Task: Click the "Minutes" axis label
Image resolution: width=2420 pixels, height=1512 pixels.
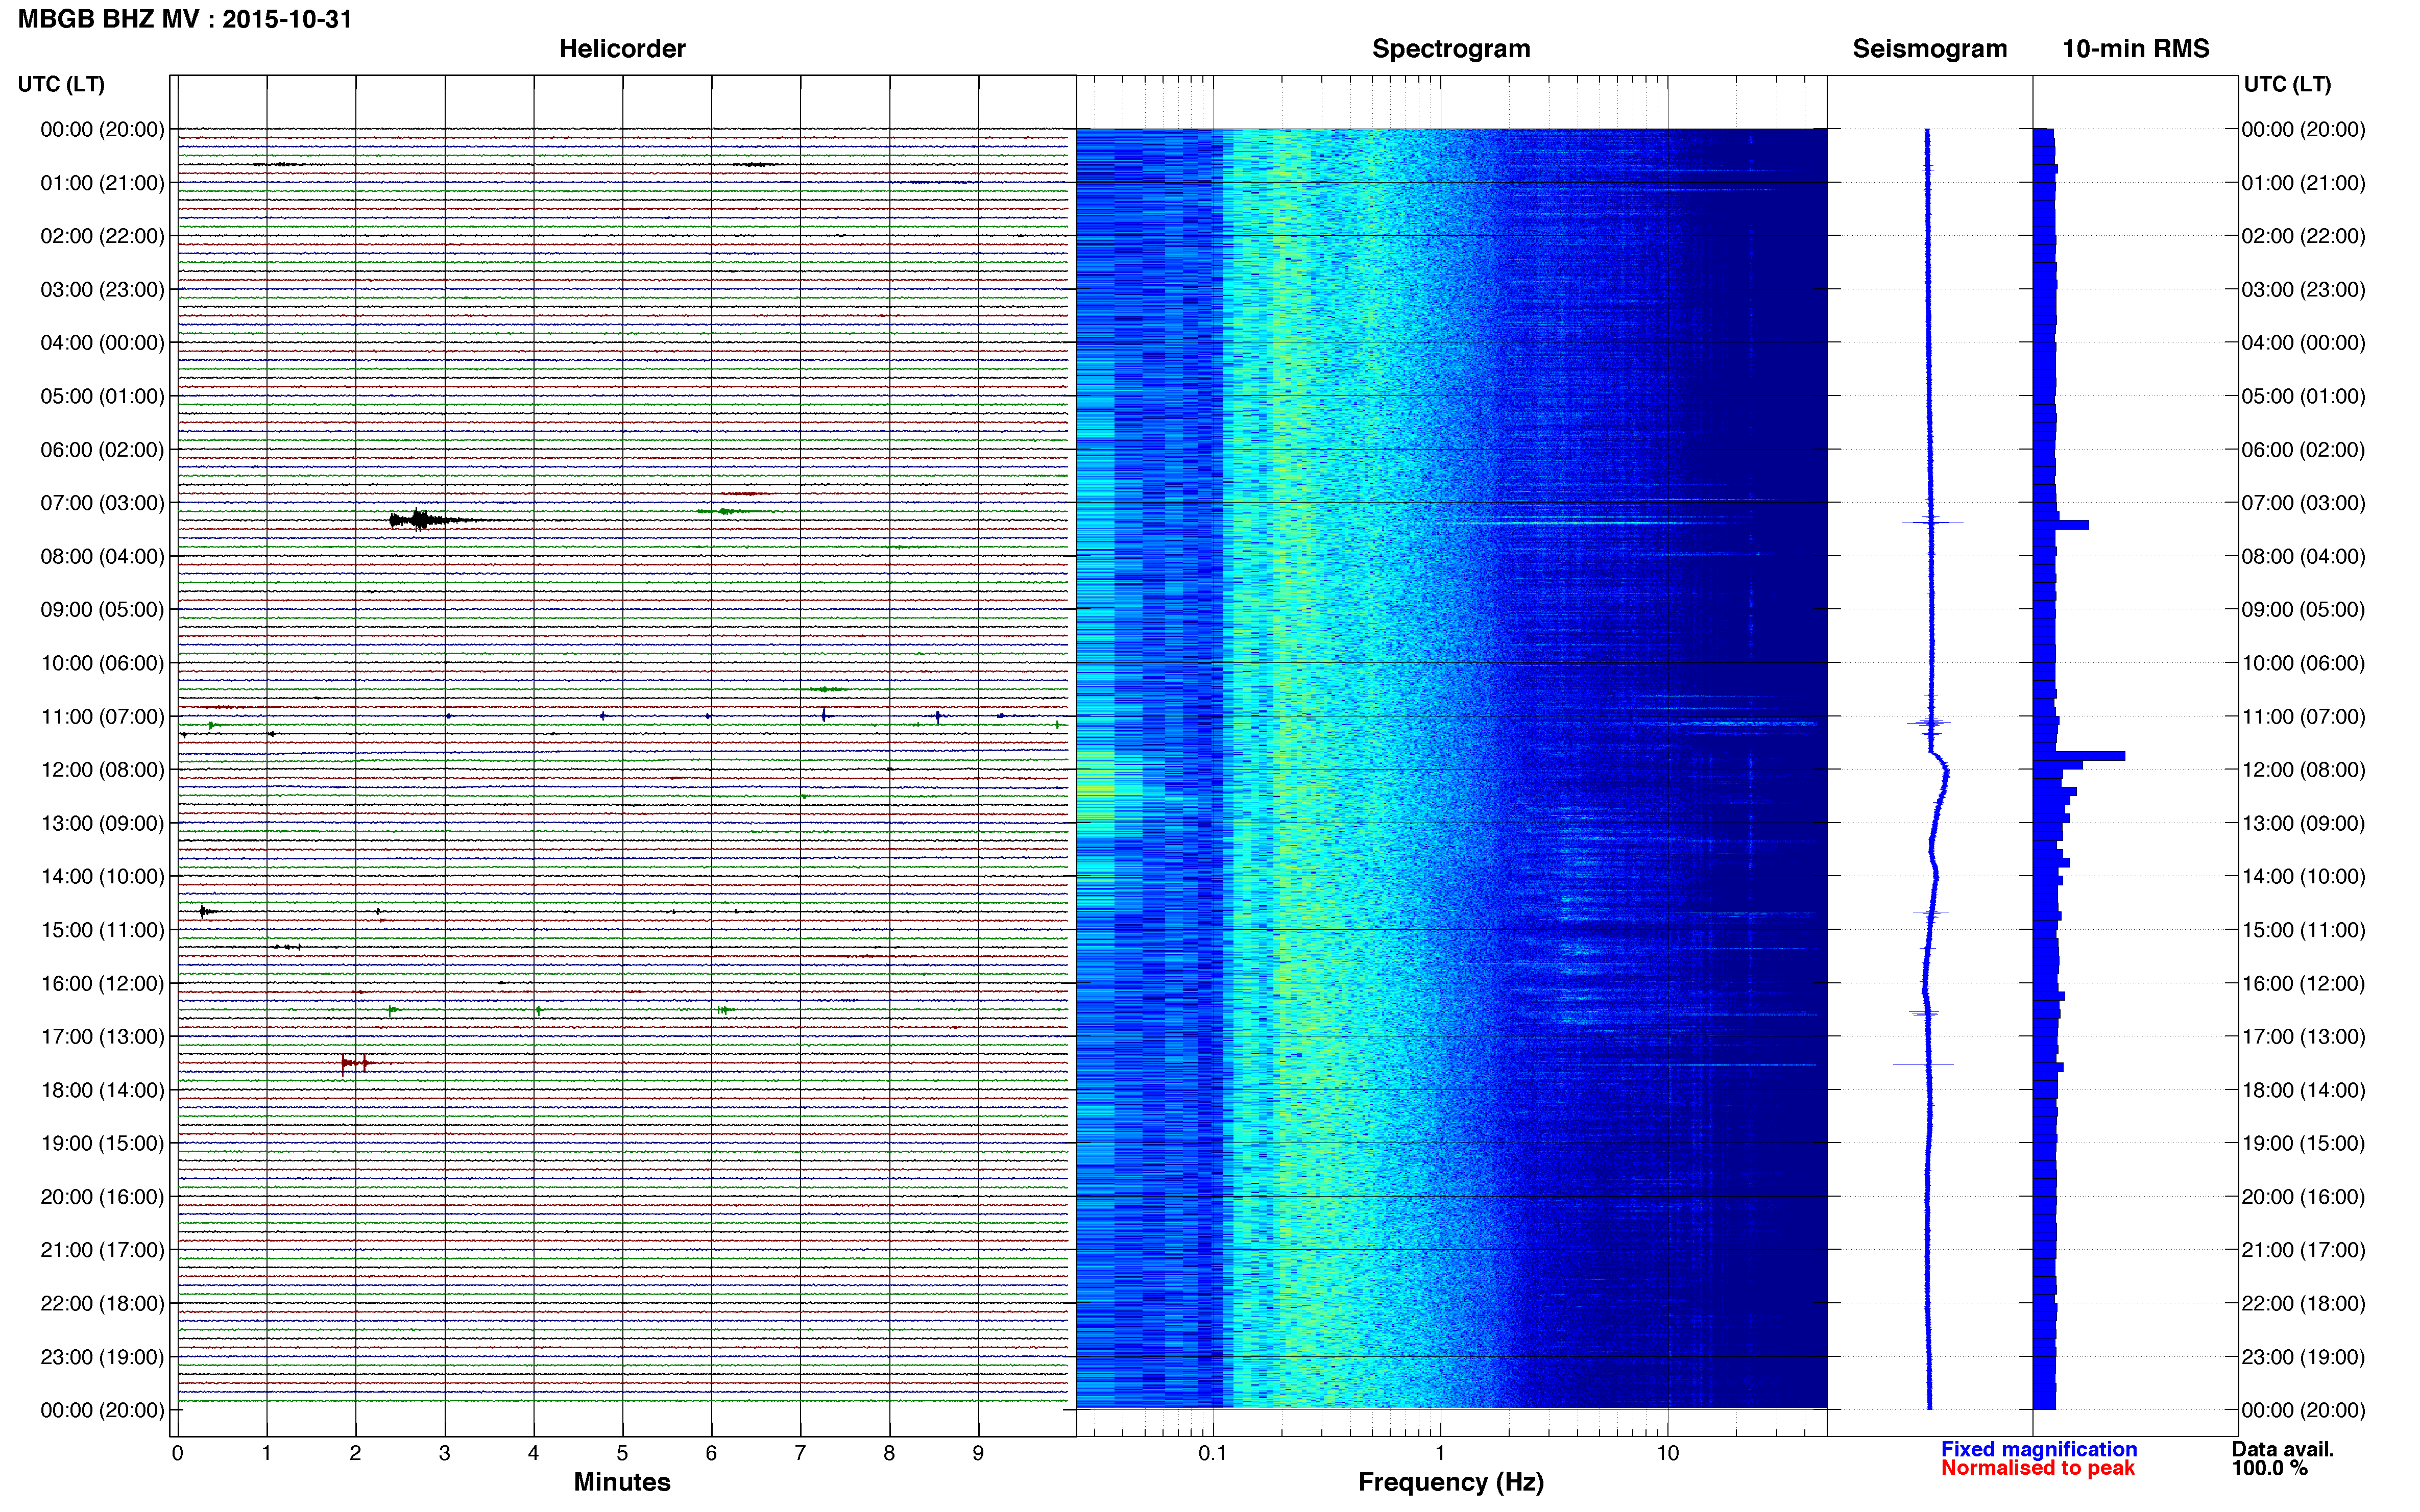Action: [x=622, y=1482]
